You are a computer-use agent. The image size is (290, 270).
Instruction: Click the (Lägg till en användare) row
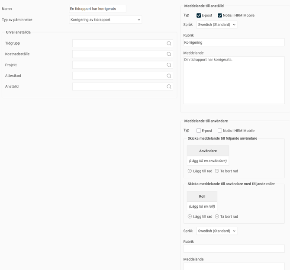click(208, 161)
